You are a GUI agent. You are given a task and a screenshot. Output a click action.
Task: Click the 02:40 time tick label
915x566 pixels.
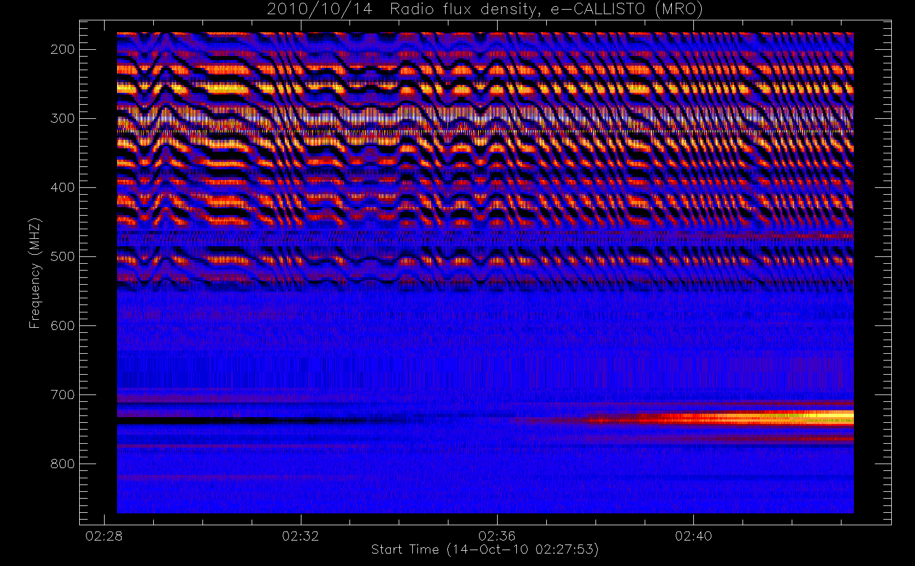693,536
